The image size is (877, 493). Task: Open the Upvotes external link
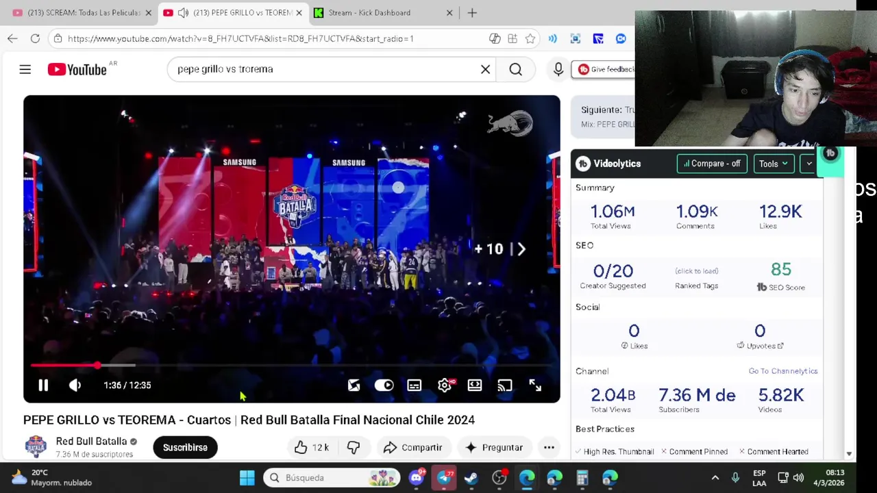coord(761,346)
